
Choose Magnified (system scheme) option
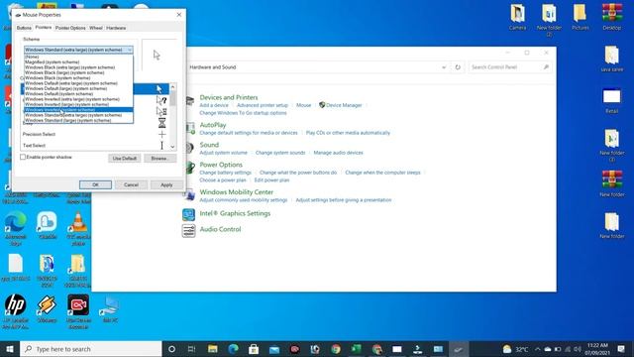point(78,62)
